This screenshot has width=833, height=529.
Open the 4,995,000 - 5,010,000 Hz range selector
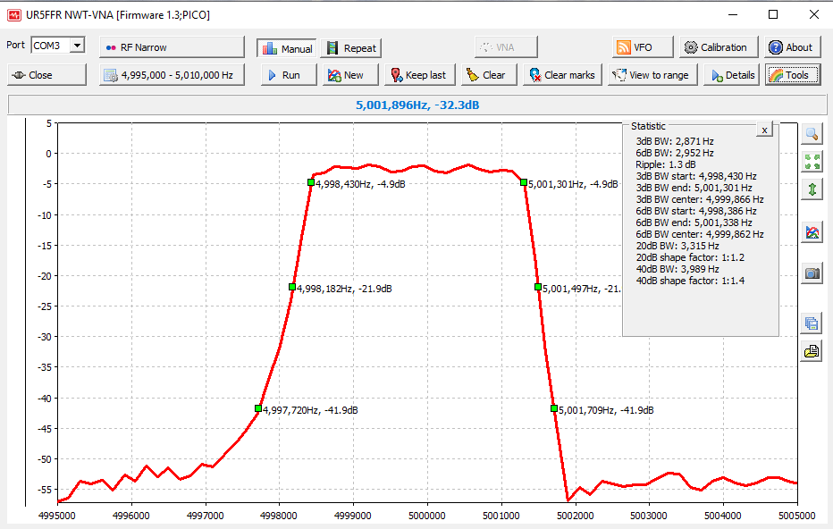click(x=172, y=75)
